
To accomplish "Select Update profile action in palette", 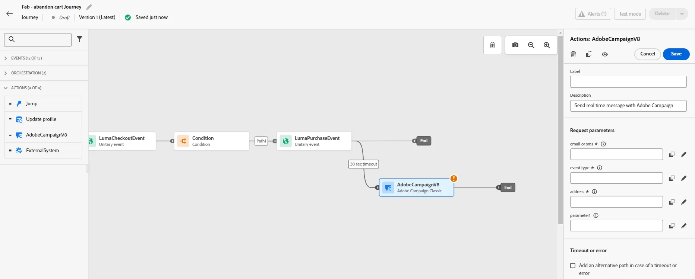I will [x=43, y=119].
